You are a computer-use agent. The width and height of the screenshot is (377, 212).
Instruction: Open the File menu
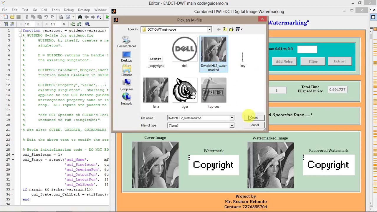coord(5,10)
